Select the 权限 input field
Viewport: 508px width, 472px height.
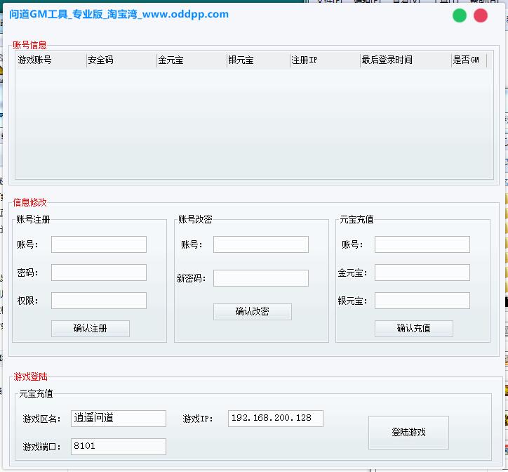tap(99, 301)
